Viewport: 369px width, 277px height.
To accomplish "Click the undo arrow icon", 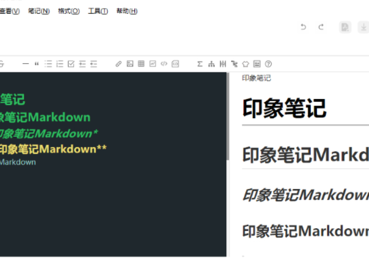I will [303, 27].
